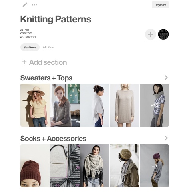The image size is (195, 195).
Task: Switch to the All Pins tab
Action: tap(48, 47)
